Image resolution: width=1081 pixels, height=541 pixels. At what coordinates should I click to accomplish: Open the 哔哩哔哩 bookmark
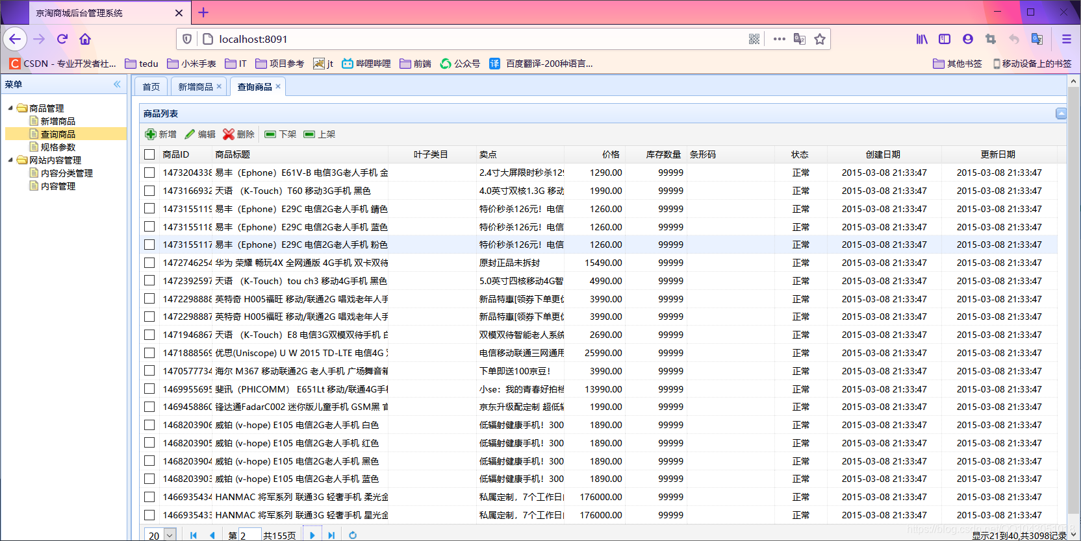[366, 64]
